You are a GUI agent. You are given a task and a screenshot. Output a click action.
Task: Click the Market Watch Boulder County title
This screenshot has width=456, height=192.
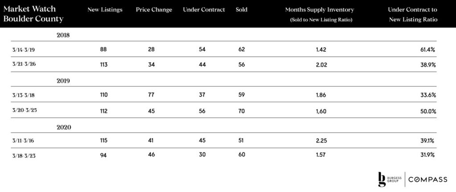[33, 14]
